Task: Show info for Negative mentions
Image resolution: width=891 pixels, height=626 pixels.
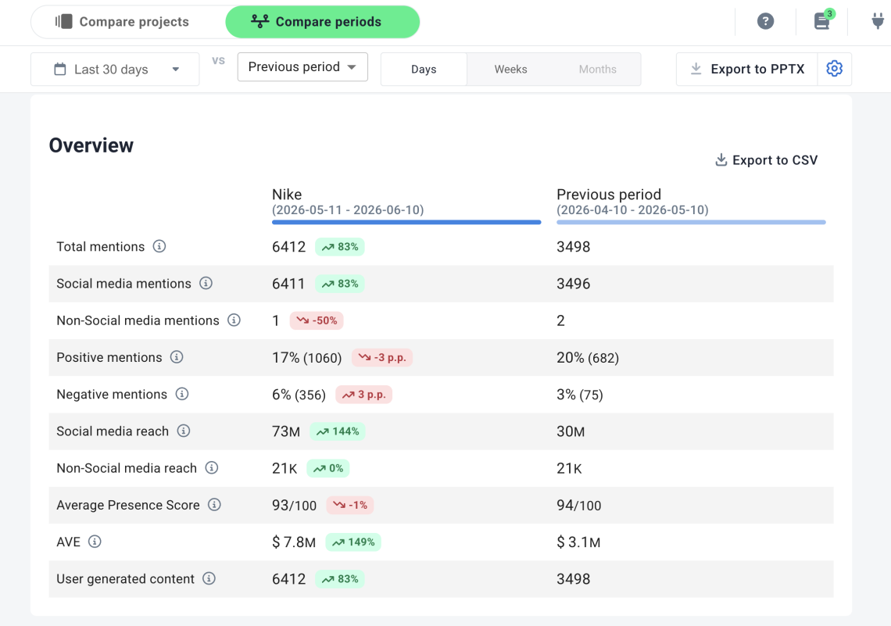Action: [x=182, y=394]
